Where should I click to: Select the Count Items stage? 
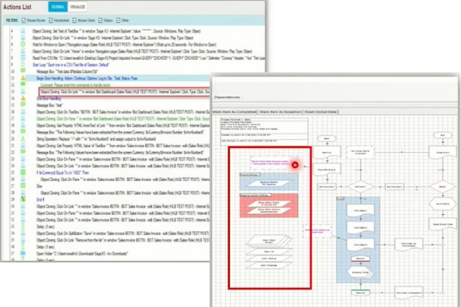coord(443,203)
